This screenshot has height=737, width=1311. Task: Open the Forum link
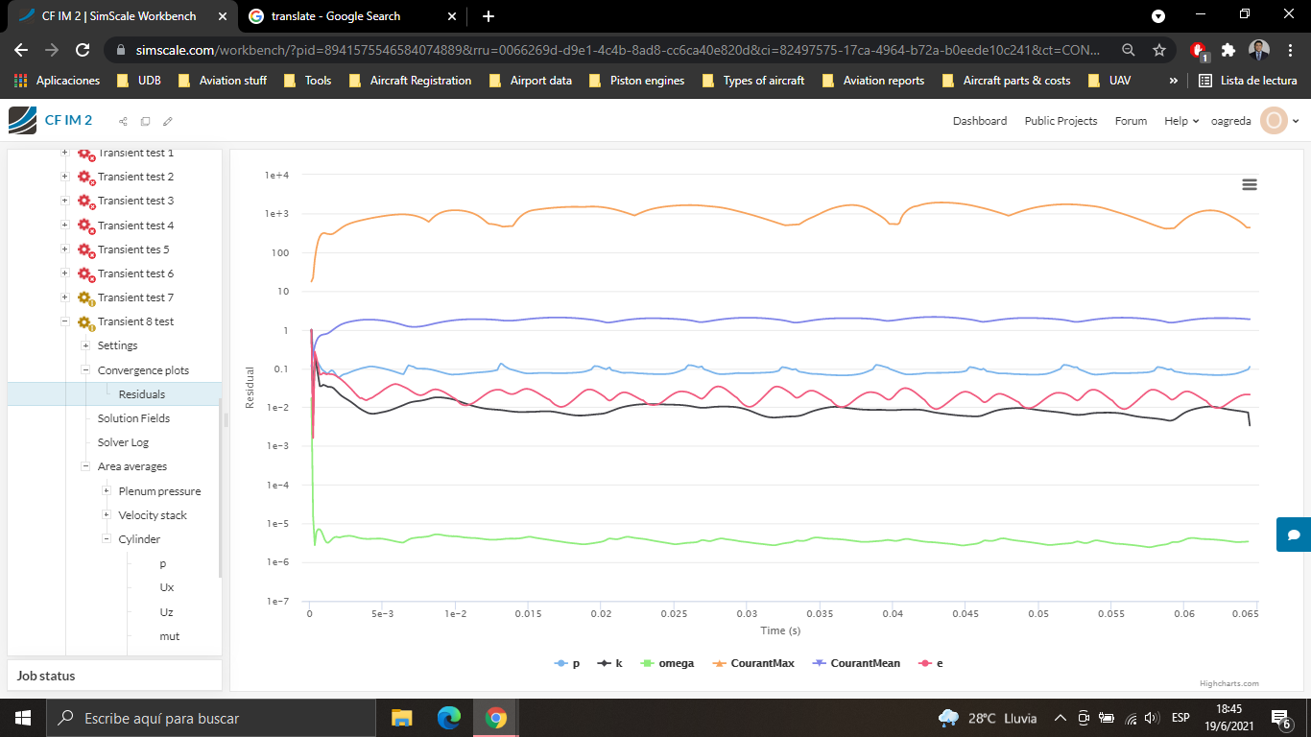(1131, 121)
